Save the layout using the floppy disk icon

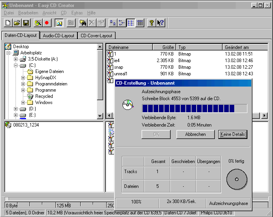coord(26,23)
